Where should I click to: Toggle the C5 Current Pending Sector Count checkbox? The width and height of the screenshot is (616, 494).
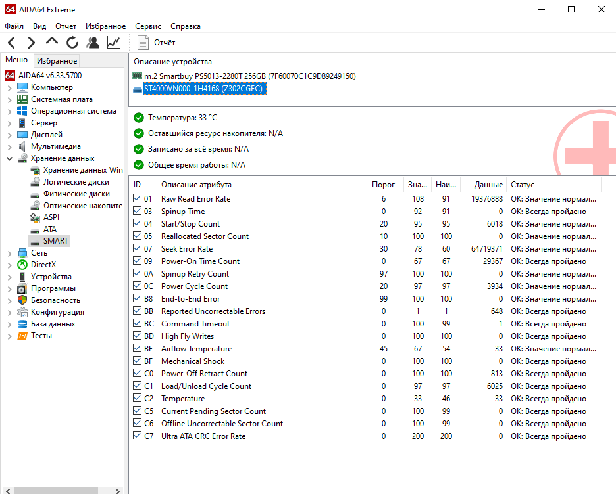click(137, 411)
